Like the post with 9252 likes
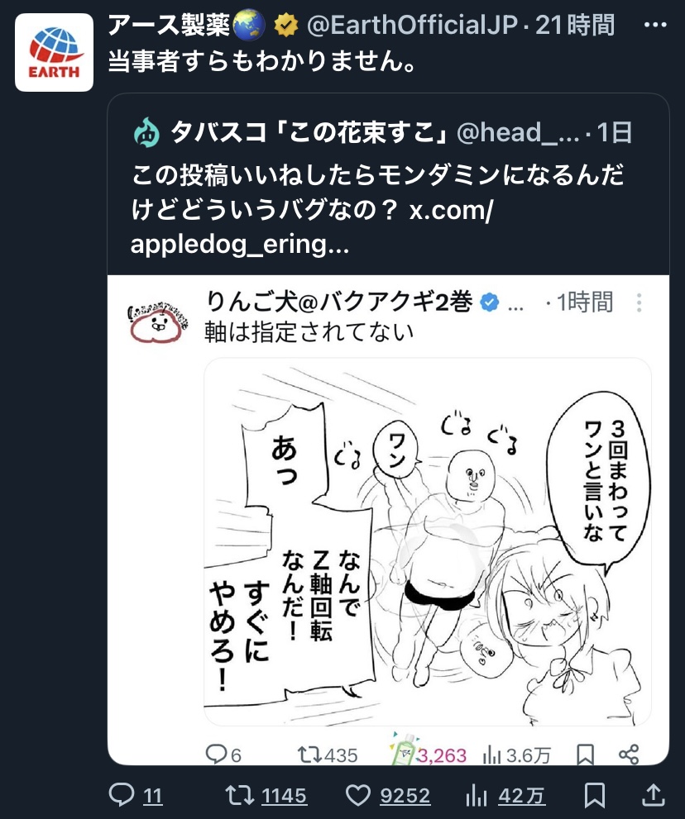 (x=358, y=795)
